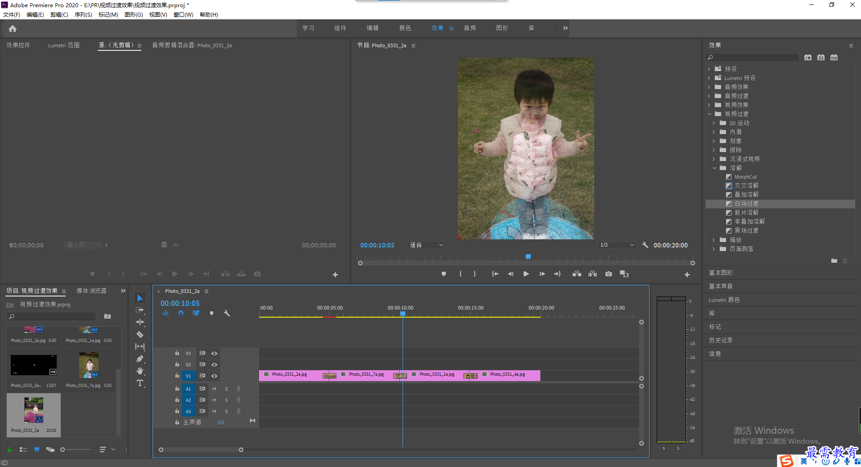This screenshot has width=861, height=467.
Task: Adjust Project panel thumbnail zoom slider
Action: (x=63, y=449)
